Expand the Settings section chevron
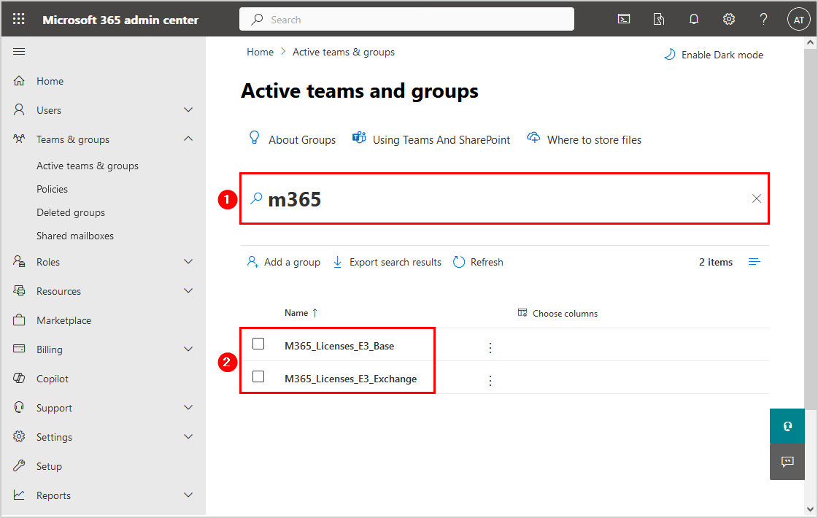Image resolution: width=818 pixels, height=518 pixels. (188, 436)
